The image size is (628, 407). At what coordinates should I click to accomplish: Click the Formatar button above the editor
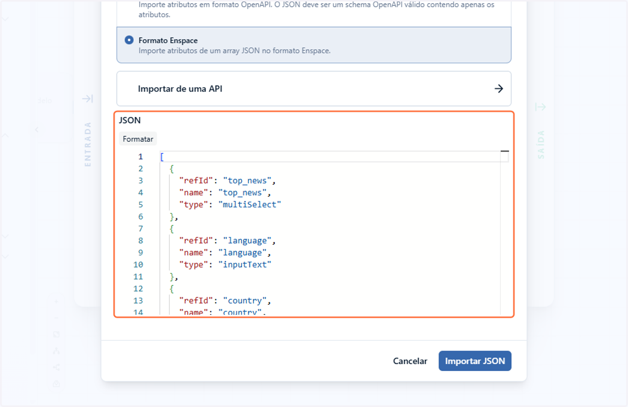(x=138, y=139)
